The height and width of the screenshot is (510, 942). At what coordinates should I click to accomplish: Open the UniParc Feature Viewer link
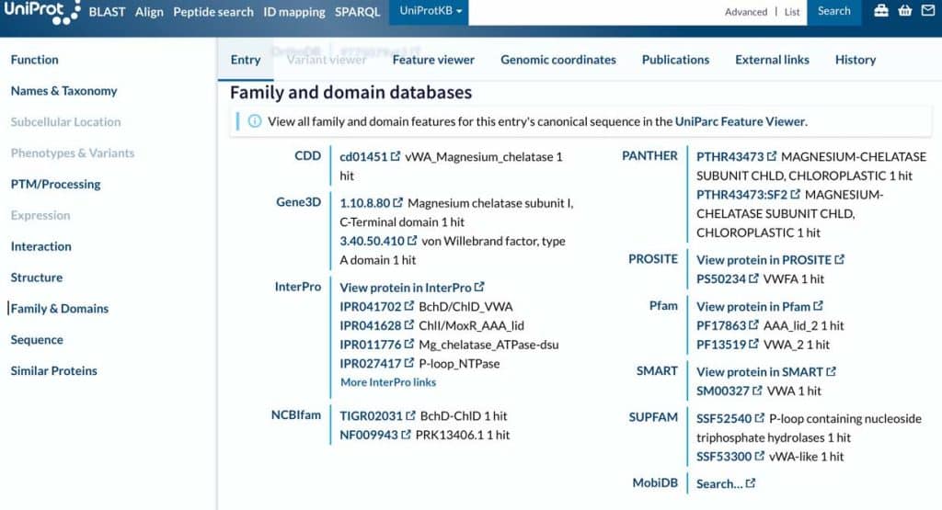click(740, 121)
